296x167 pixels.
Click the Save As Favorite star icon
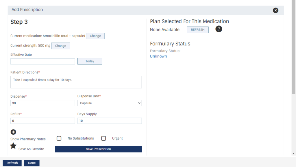(x=13, y=146)
